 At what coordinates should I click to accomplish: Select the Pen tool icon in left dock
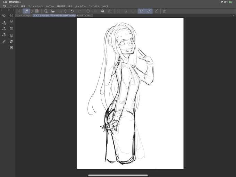click(x=4, y=42)
